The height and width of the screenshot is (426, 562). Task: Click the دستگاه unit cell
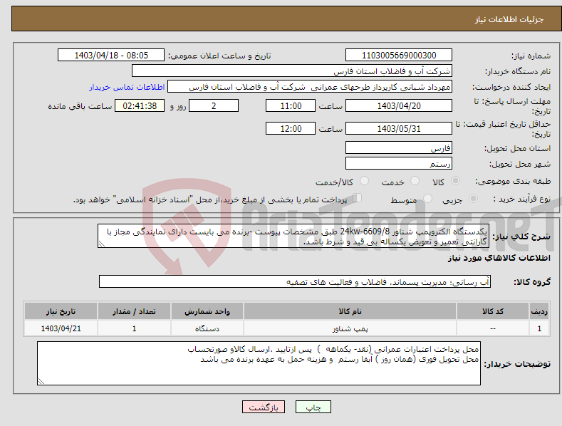pyautogui.click(x=207, y=328)
